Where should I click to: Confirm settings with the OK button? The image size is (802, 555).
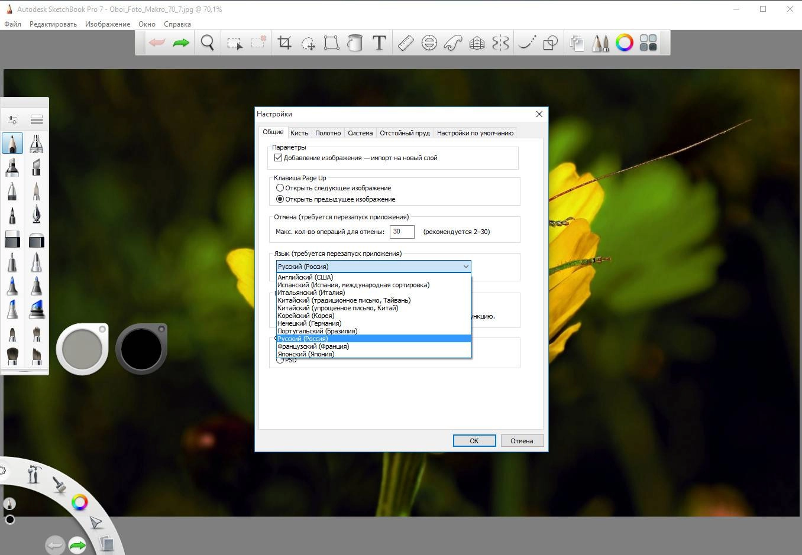(x=474, y=441)
